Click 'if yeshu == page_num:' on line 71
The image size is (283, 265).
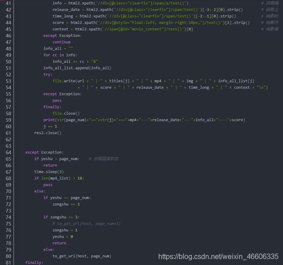click(67, 198)
